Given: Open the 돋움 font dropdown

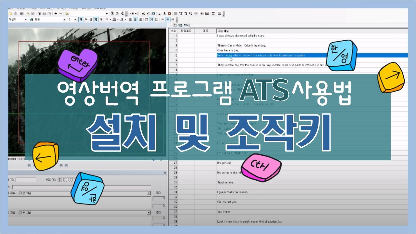Looking at the screenshot, I should (x=64, y=19).
